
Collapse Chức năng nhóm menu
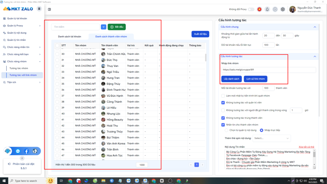[x=22, y=62]
